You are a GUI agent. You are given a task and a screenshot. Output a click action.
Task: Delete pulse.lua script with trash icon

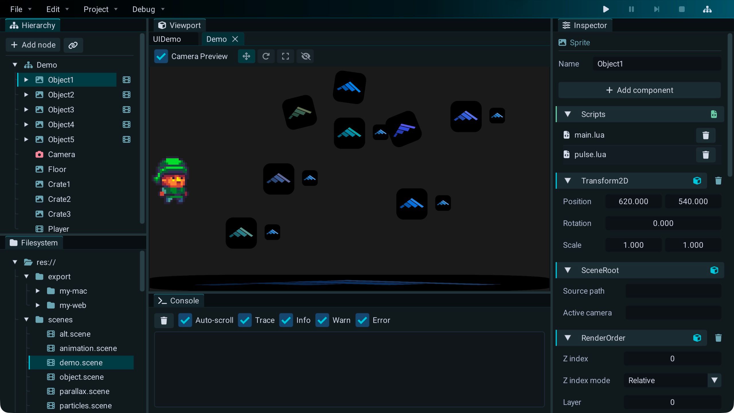click(x=706, y=155)
